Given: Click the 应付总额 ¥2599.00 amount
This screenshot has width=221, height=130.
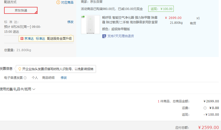Looking at the screenshot, I should point(208,127).
